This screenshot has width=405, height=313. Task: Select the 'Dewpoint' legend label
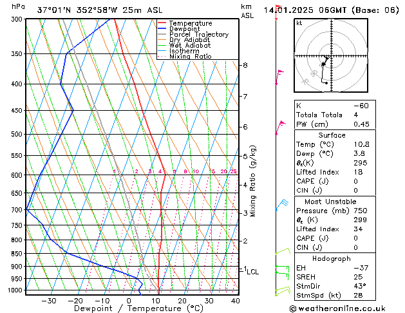pos(184,29)
